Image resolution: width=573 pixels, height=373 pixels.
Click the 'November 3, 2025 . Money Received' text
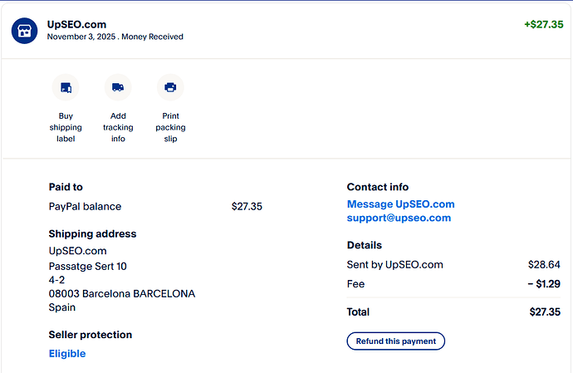(x=115, y=37)
